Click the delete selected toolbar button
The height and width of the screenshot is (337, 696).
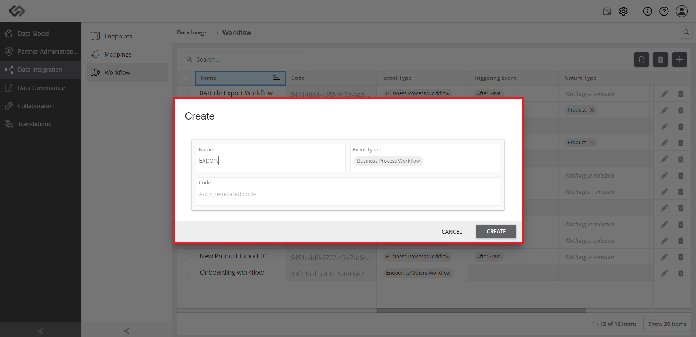660,59
